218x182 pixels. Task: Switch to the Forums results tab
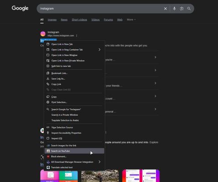(109, 20)
